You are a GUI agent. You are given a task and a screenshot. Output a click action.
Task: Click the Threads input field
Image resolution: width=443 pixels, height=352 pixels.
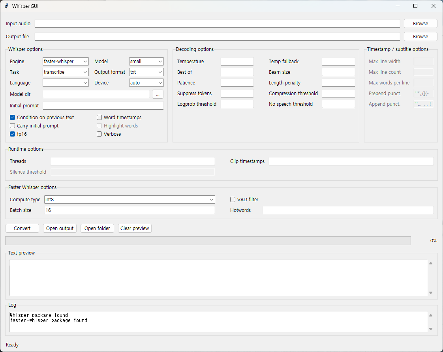tap(133, 161)
